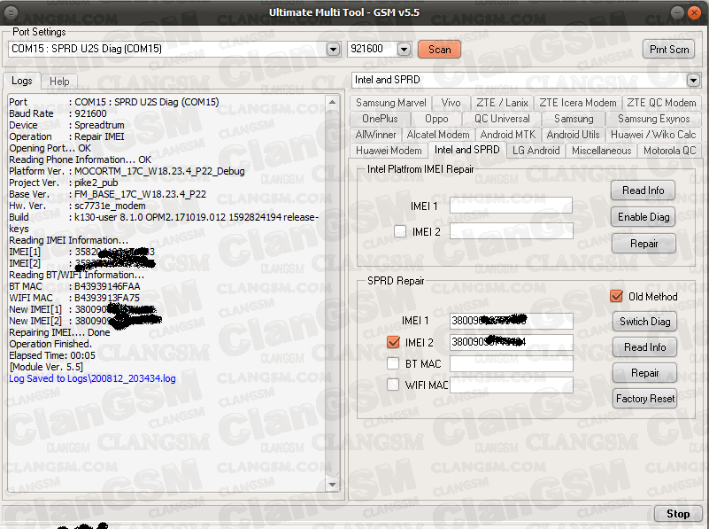Click Repair in SPRD Repair
Image resolution: width=709 pixels, height=529 pixels.
(x=644, y=373)
